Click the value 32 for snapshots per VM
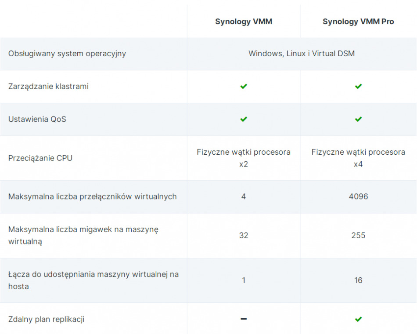This screenshot has width=417, height=334. click(x=244, y=236)
